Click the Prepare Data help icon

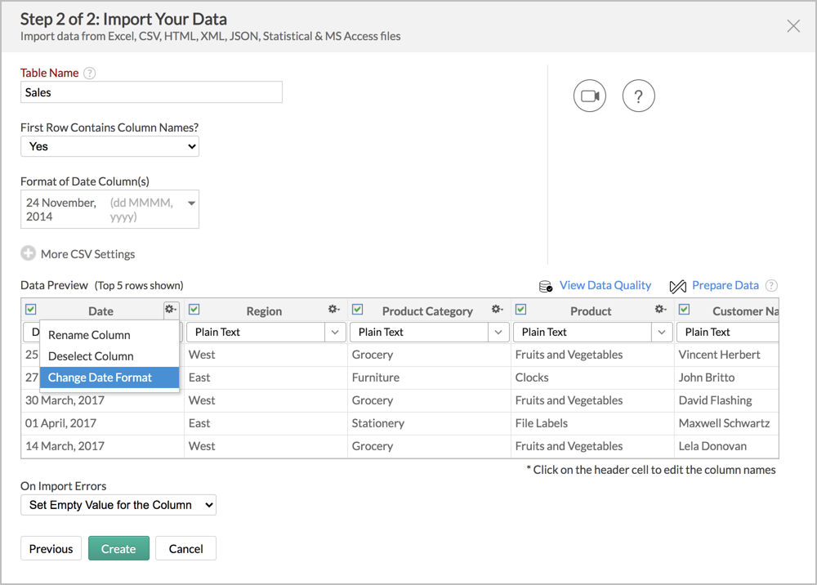[771, 286]
